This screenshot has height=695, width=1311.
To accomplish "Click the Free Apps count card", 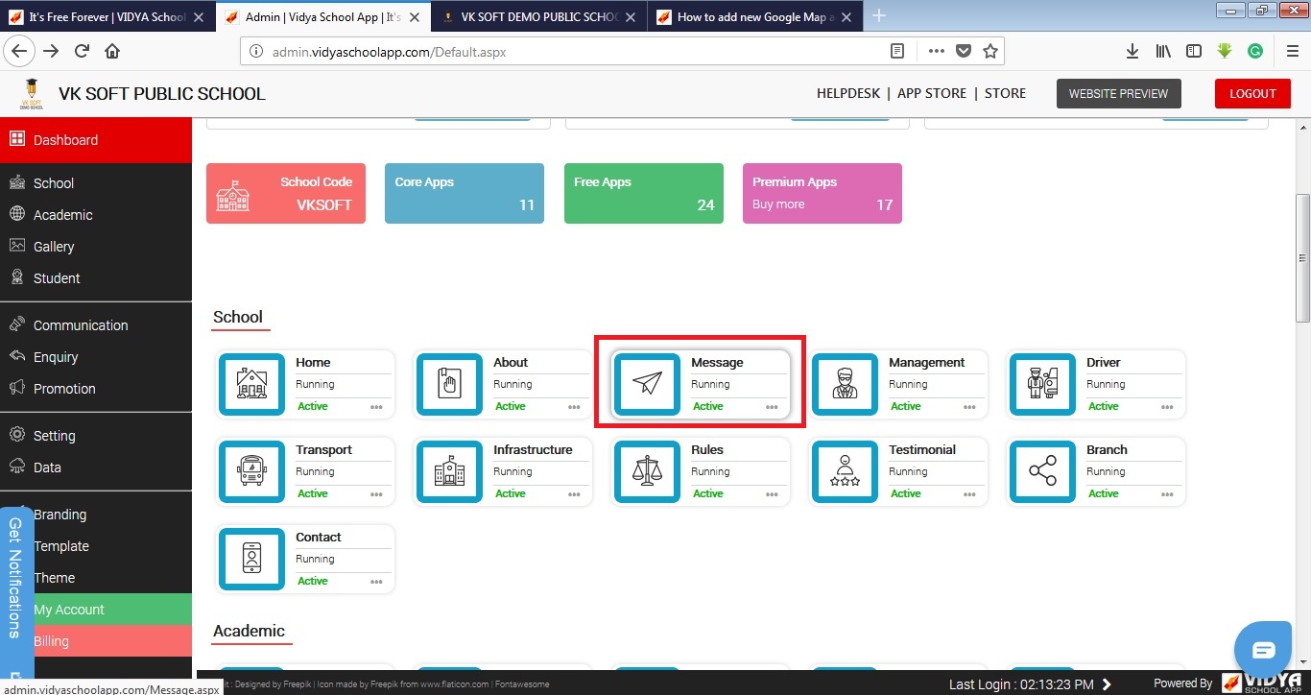I will pos(644,193).
